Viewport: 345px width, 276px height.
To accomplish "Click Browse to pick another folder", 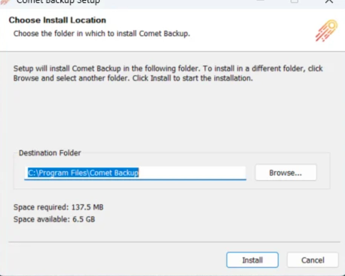I will click(285, 173).
